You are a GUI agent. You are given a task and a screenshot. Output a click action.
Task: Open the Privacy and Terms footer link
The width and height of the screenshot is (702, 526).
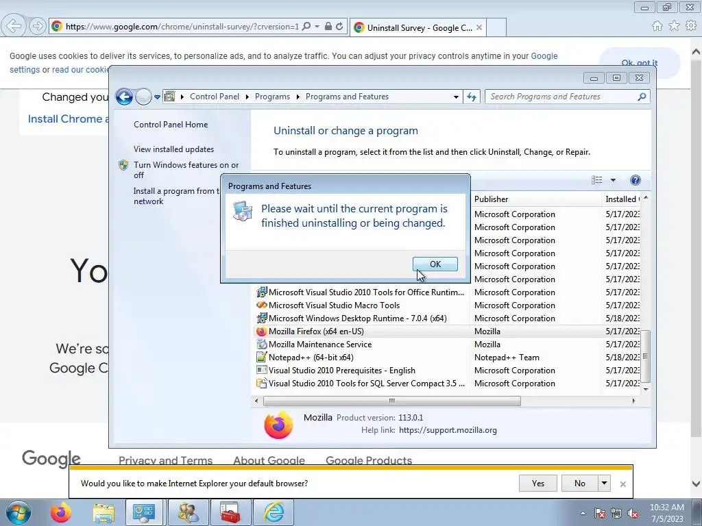click(166, 460)
